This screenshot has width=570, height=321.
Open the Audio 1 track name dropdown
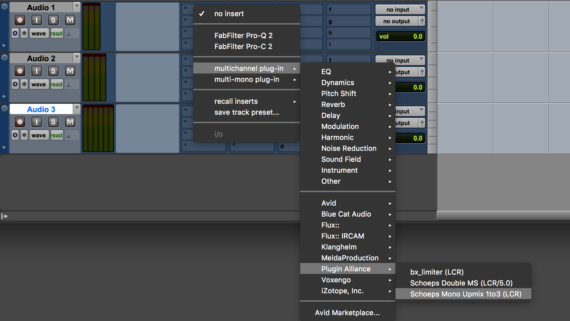pyautogui.click(x=77, y=6)
